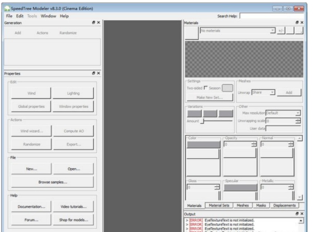313x232 pixels.
Task: Click the Forum... button
Action: coord(31,220)
